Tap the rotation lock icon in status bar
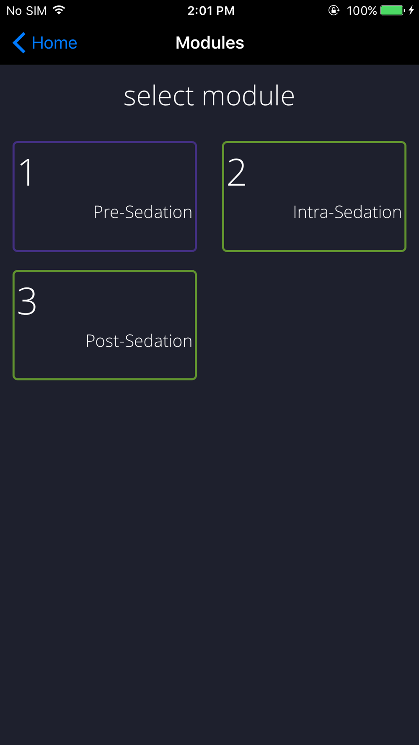The width and height of the screenshot is (419, 745). click(334, 10)
